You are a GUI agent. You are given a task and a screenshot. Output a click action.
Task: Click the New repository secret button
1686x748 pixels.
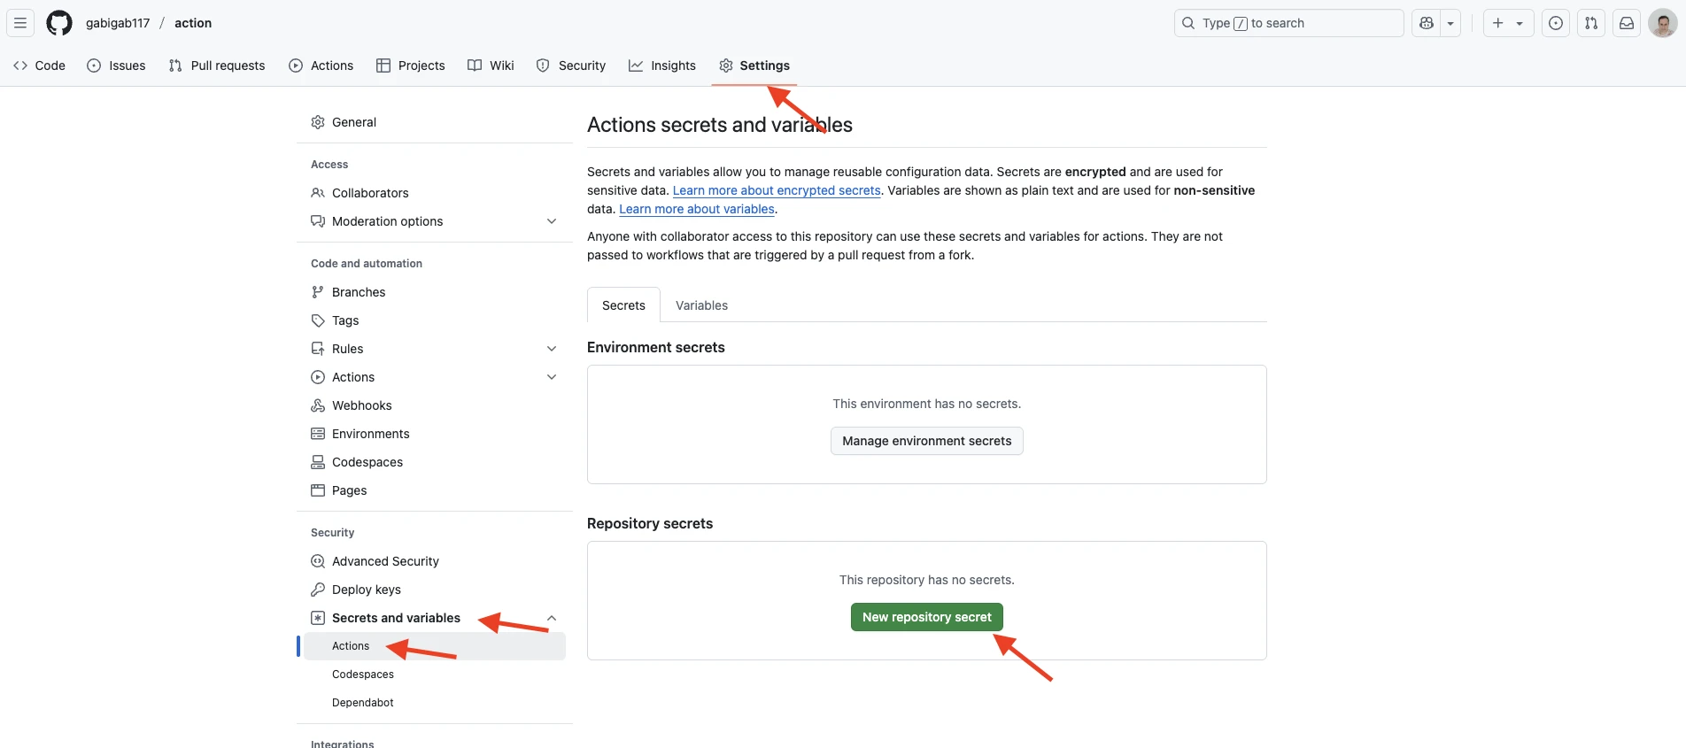(926, 617)
